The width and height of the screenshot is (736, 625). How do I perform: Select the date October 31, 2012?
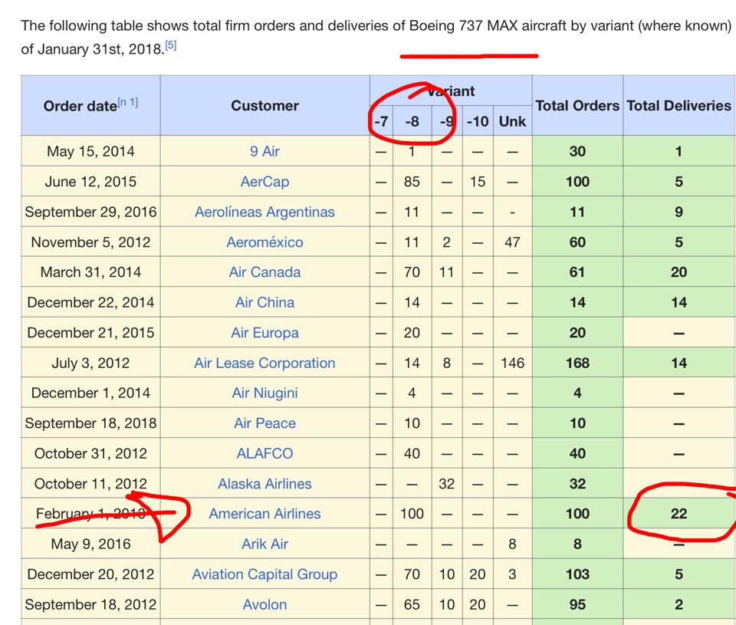(x=90, y=454)
